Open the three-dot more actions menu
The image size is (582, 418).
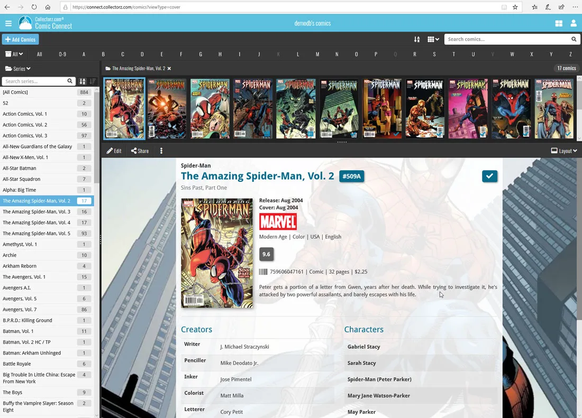(x=161, y=151)
